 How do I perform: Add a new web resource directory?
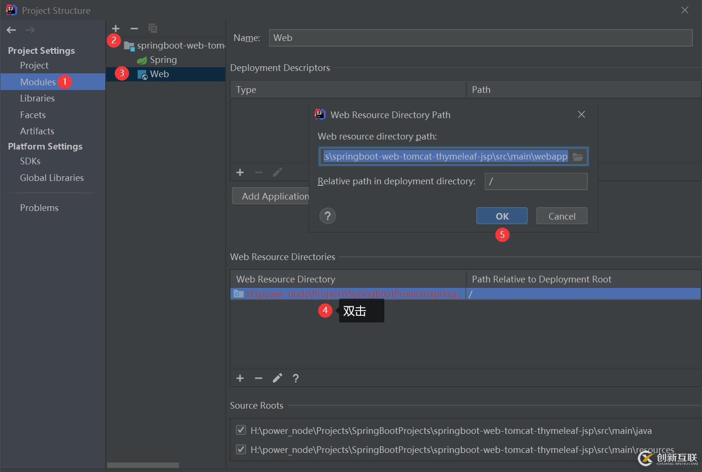tap(240, 378)
